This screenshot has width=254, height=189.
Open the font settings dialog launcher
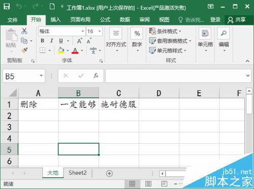click(101, 61)
